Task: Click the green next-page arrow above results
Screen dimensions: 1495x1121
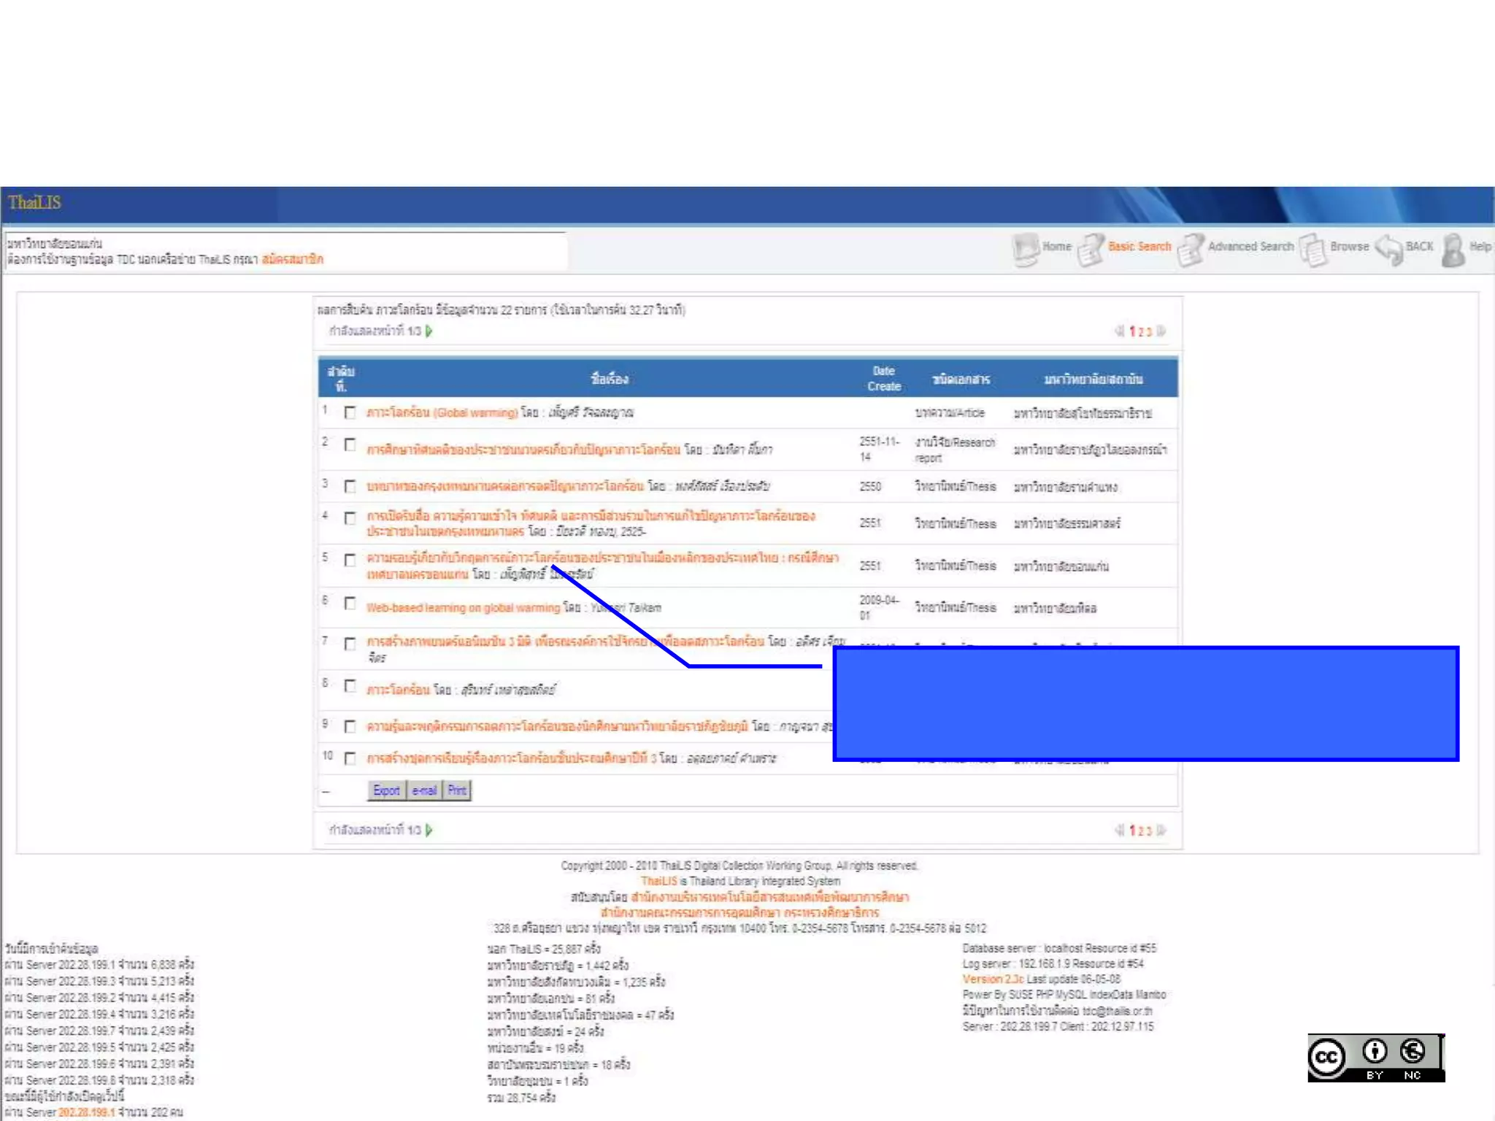Action: [x=429, y=331]
